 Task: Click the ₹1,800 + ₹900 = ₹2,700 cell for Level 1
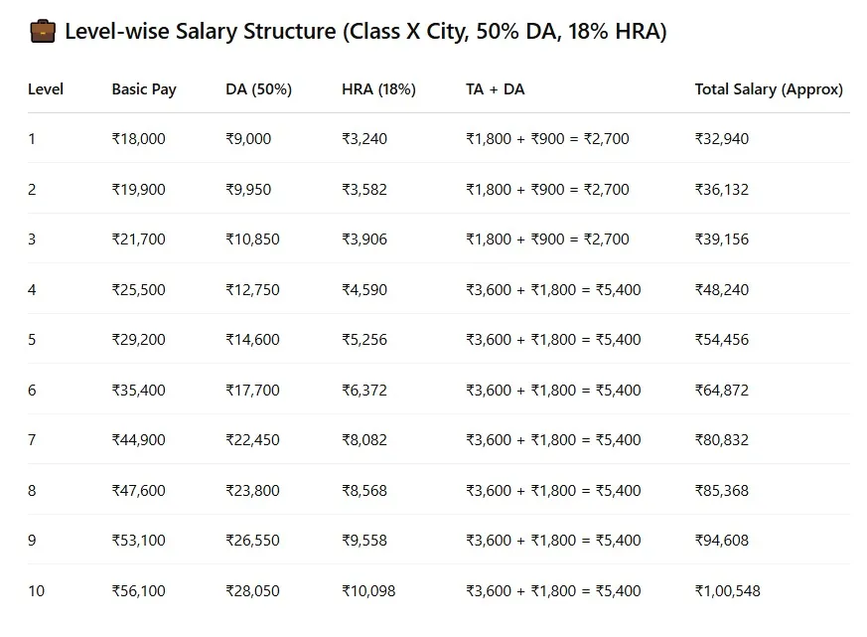pyautogui.click(x=547, y=139)
